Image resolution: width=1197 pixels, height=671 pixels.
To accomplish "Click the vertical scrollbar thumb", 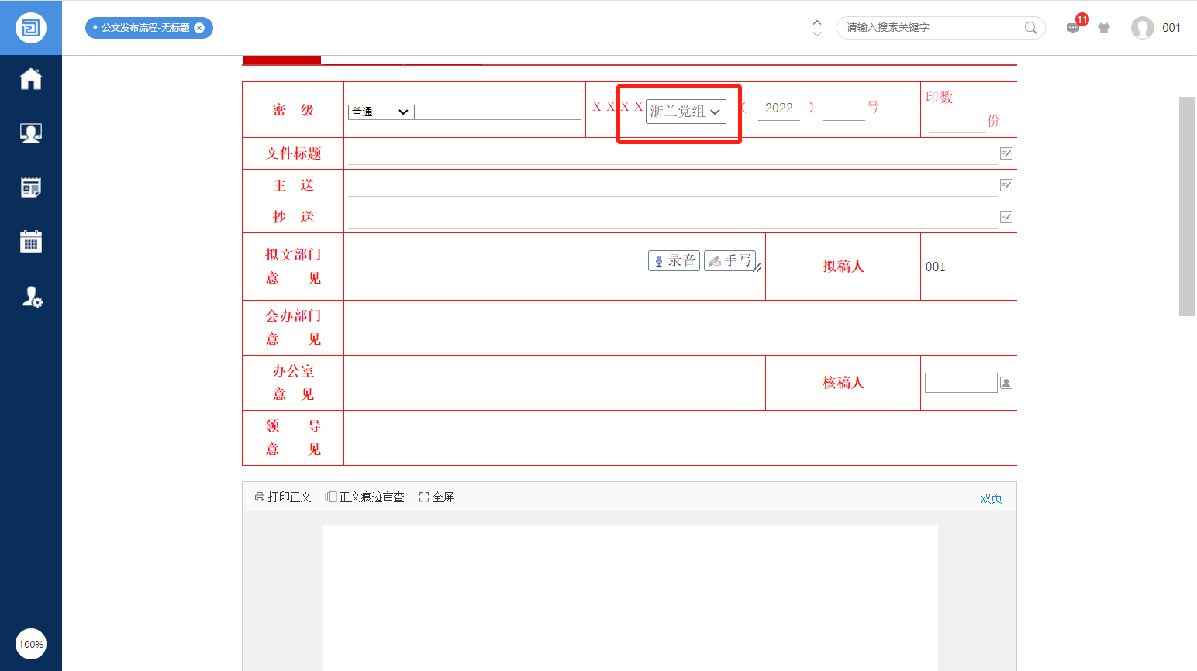I will coord(1188,206).
